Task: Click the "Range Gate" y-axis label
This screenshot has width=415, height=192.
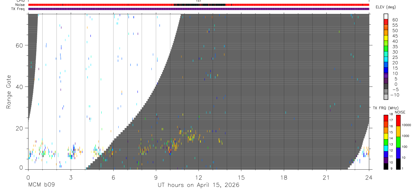Action: point(9,92)
